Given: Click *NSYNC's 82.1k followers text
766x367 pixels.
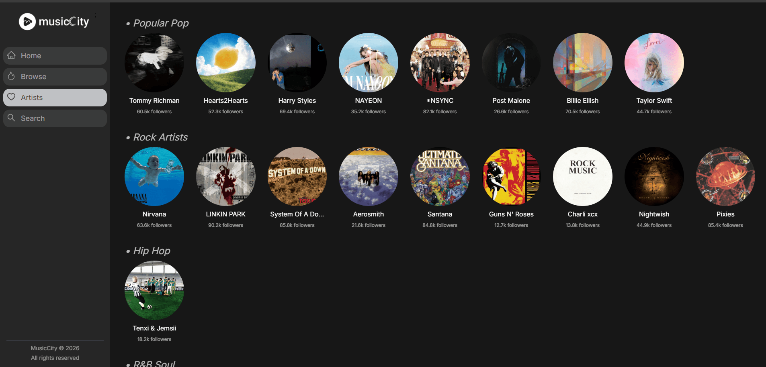Looking at the screenshot, I should (440, 112).
